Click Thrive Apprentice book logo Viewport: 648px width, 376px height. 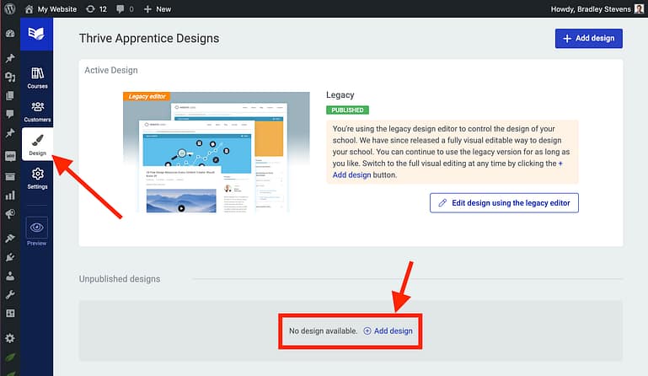(x=36, y=34)
